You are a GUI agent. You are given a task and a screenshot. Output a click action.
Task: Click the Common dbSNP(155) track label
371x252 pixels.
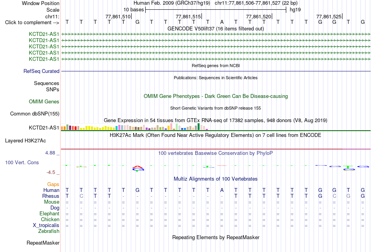[x=34, y=114]
